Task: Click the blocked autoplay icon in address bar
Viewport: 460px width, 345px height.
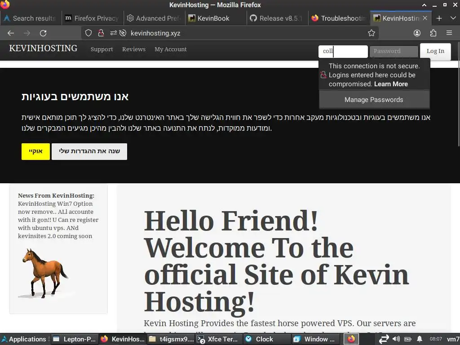Action: pyautogui.click(x=123, y=33)
